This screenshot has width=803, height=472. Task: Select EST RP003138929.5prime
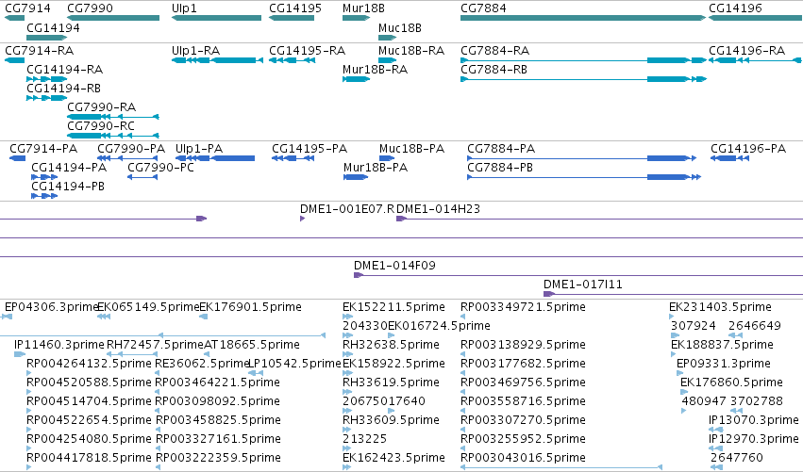[524, 345]
